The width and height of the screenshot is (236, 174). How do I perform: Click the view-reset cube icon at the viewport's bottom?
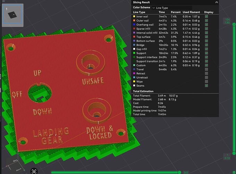pos(34,171)
